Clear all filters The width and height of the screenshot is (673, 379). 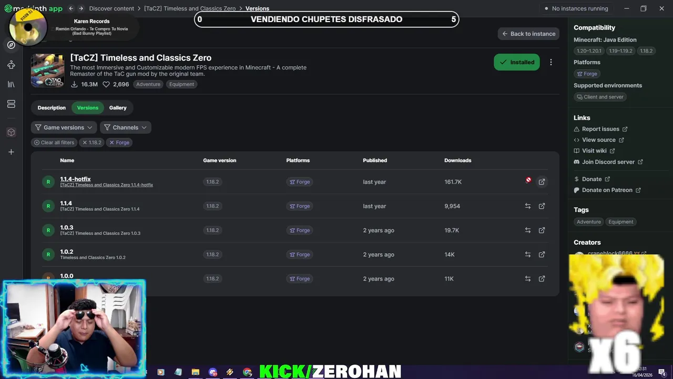(x=54, y=143)
